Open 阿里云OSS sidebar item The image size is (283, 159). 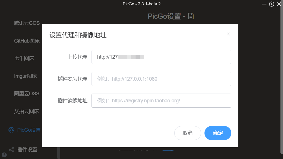pos(27,94)
